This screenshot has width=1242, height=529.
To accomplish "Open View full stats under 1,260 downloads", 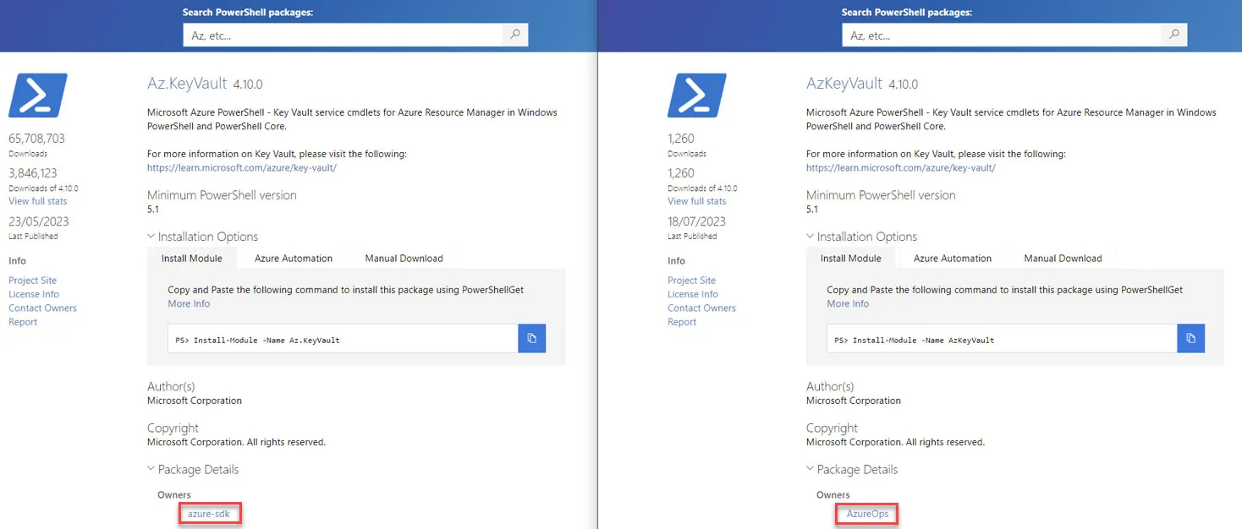I will point(697,201).
